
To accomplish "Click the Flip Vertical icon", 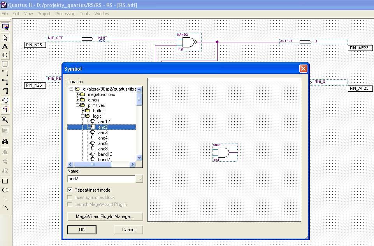I will click(5, 161).
